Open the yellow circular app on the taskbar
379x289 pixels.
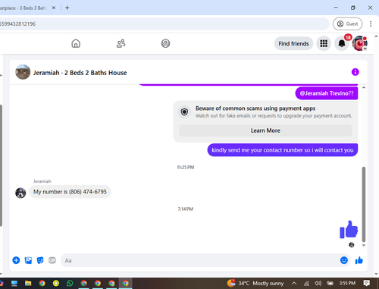click(56, 283)
